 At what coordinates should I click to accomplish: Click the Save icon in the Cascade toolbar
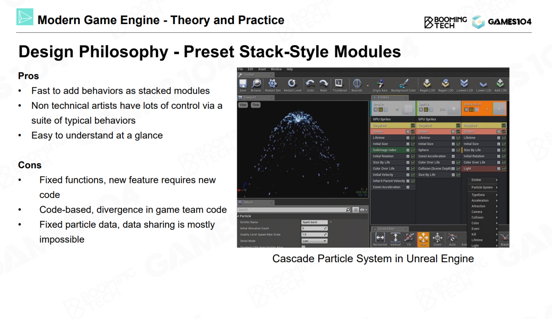(x=243, y=84)
